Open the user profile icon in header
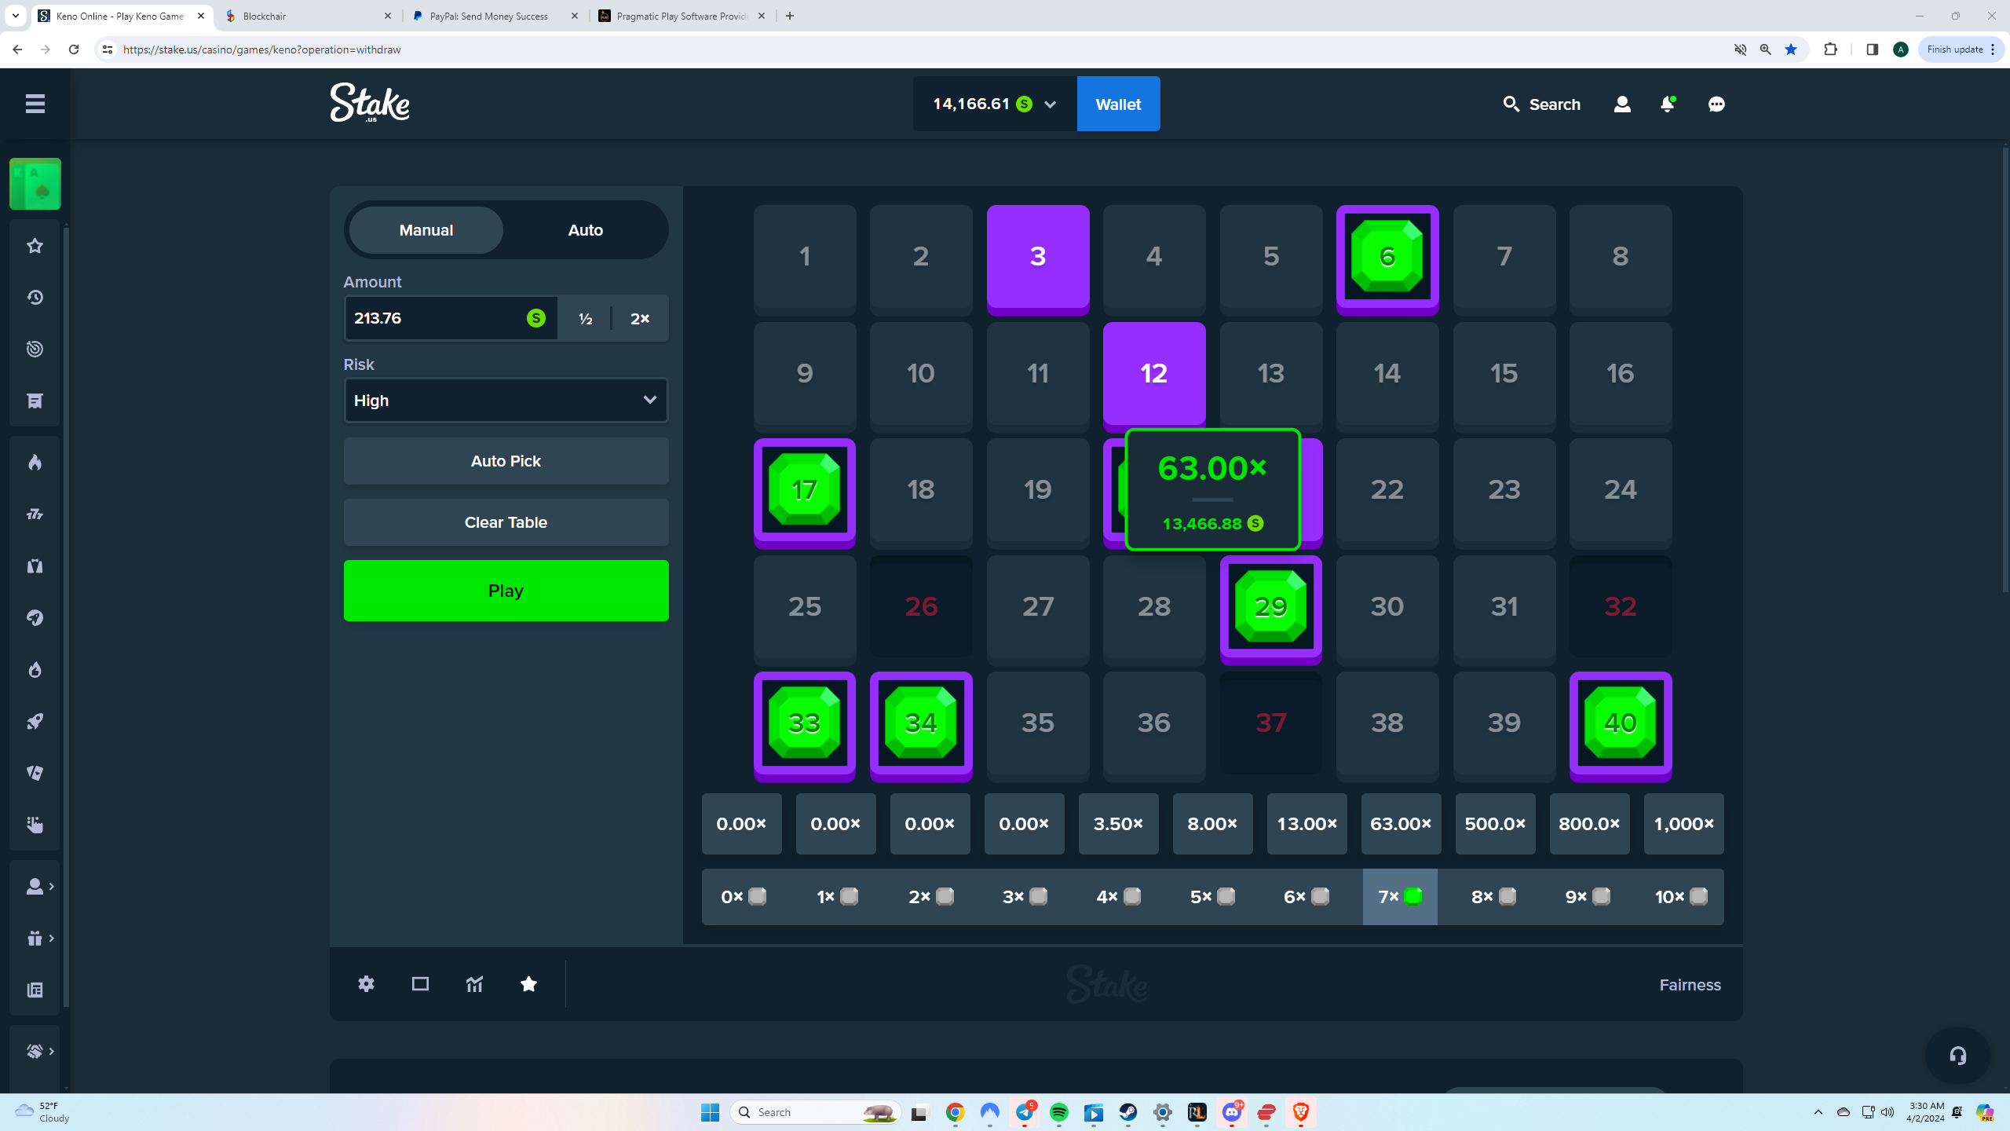2010x1131 pixels. point(1622,104)
